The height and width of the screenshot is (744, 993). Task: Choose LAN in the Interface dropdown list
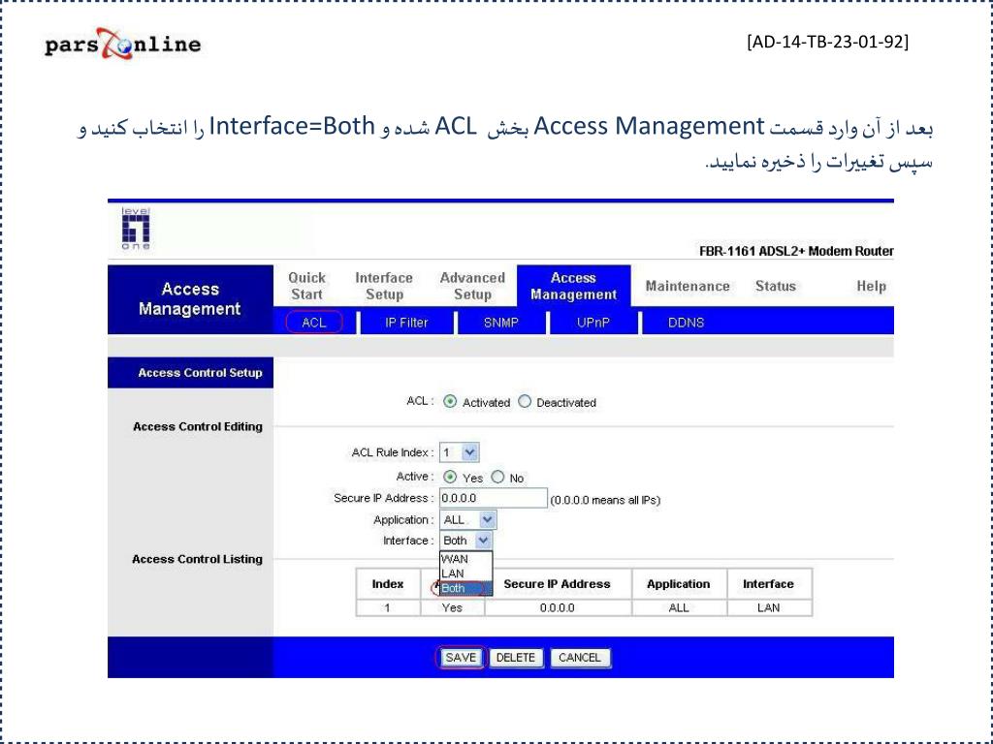[x=465, y=573]
